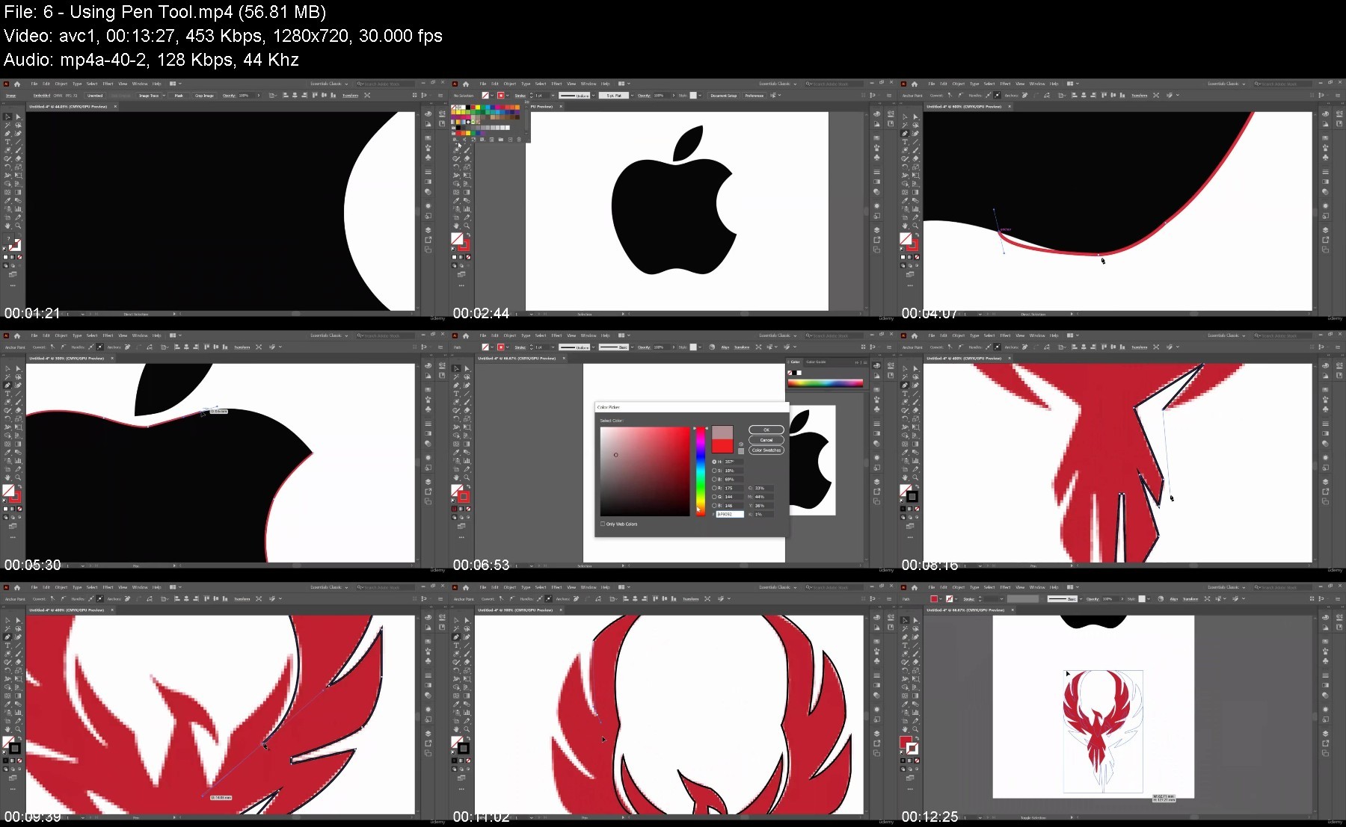
Task: Click Search Adobe Stock field in 00:01:21 frame
Action: pos(385,84)
